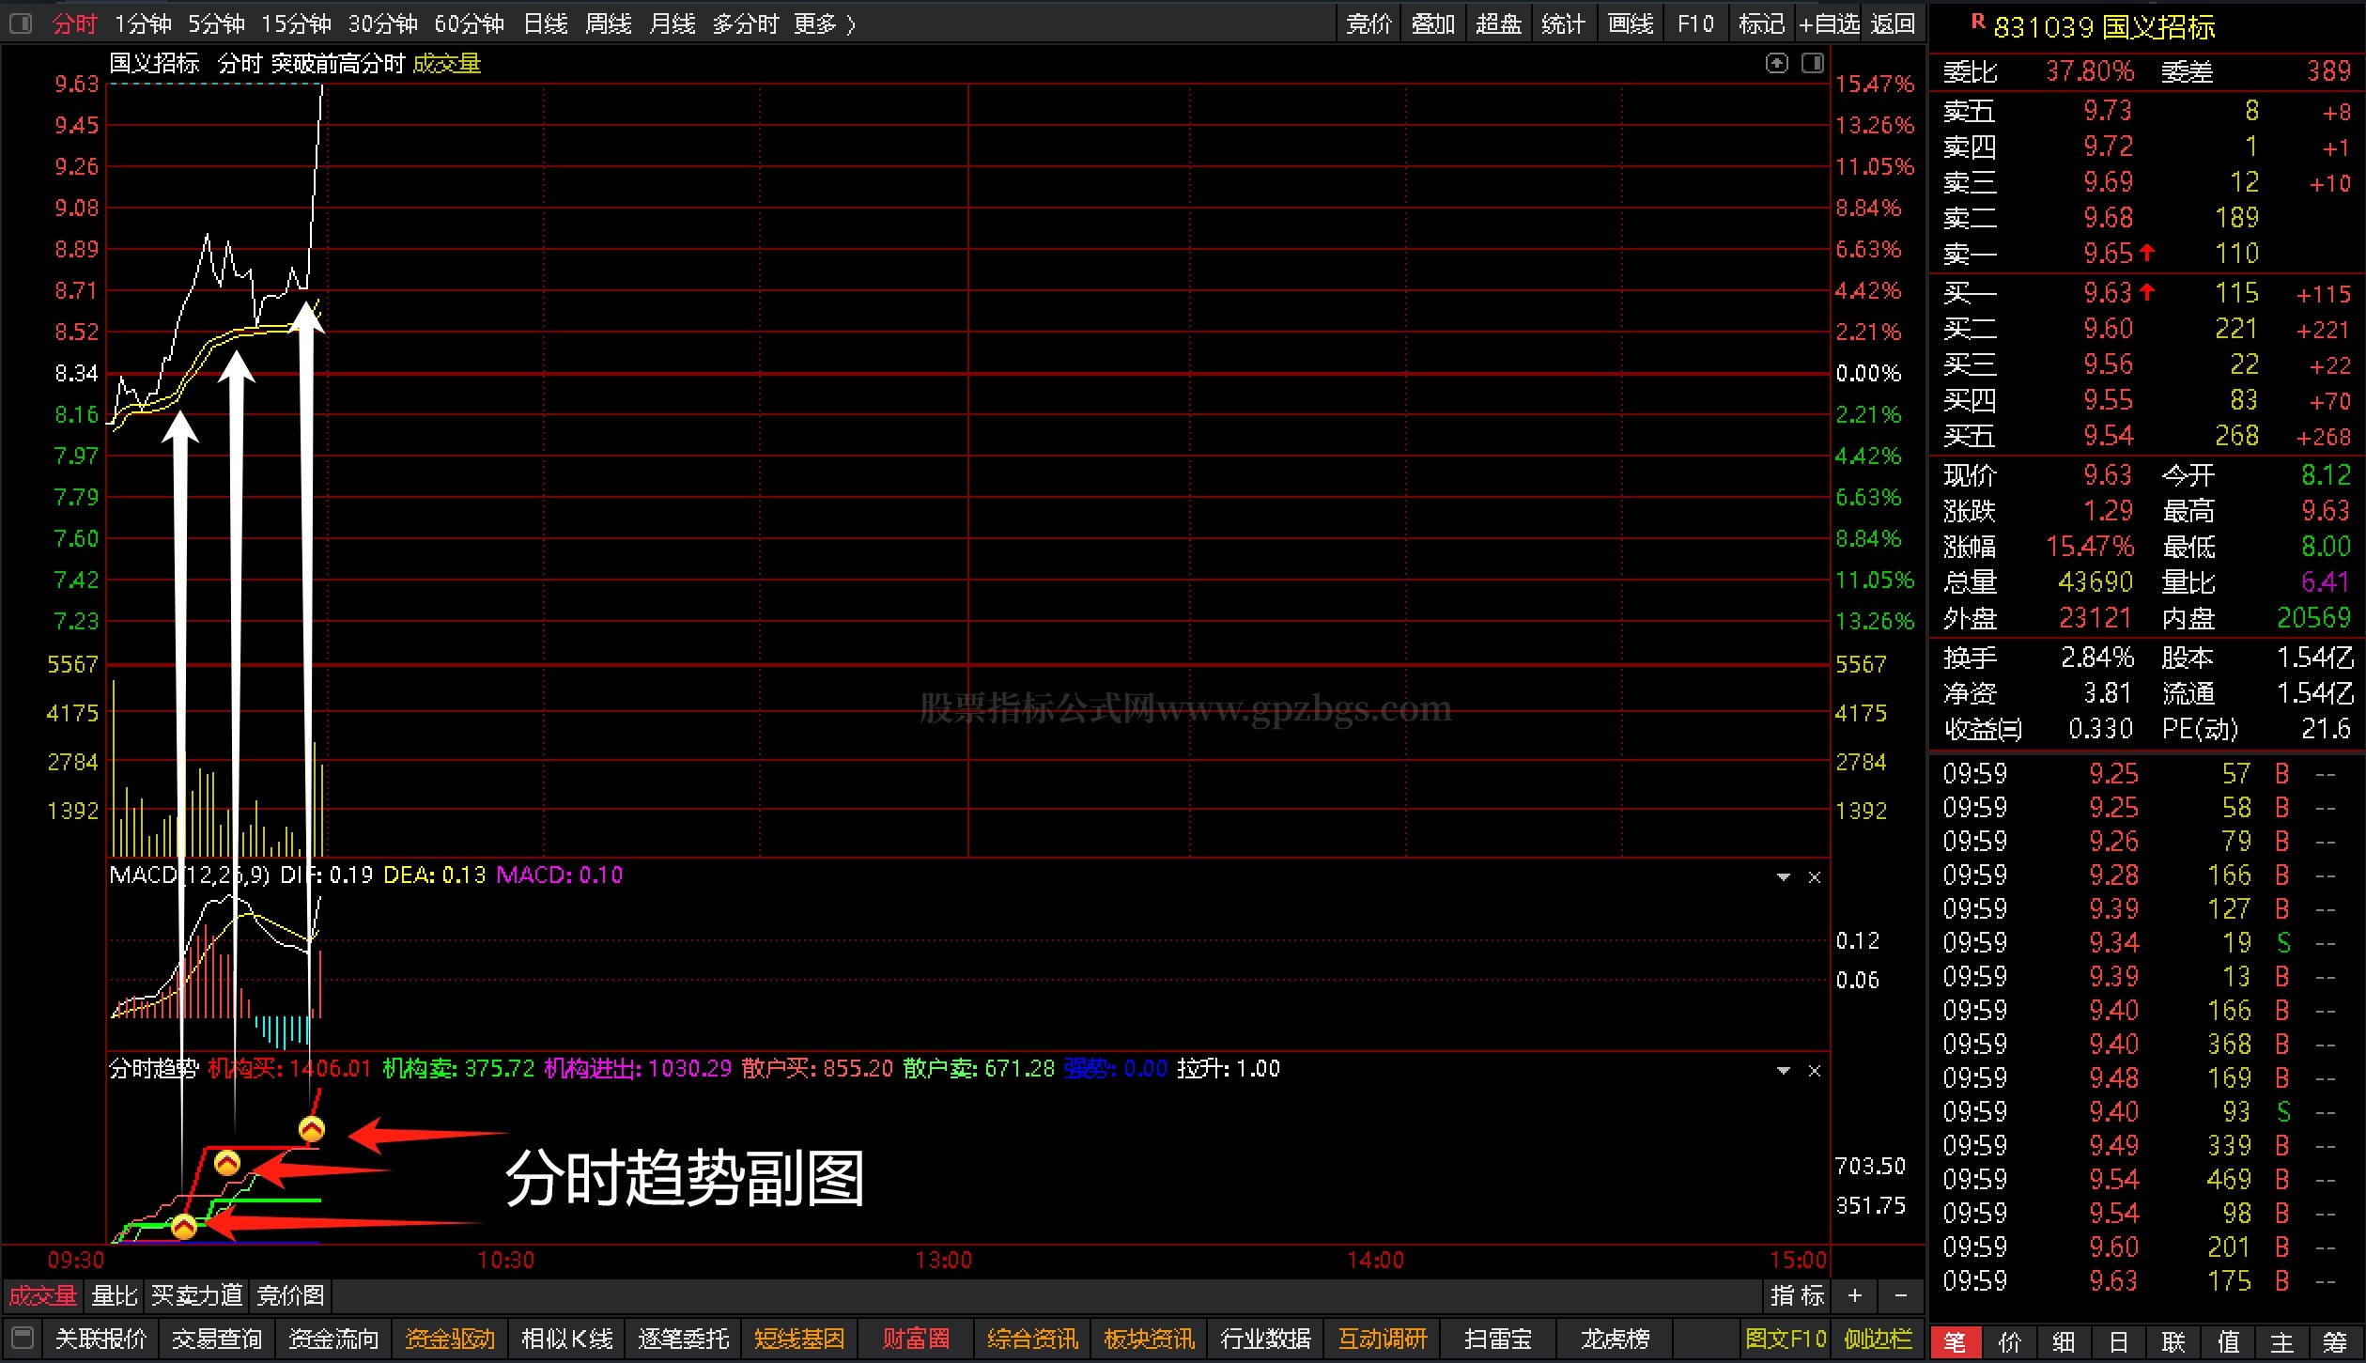This screenshot has height=1363, width=2366.
Task: Expand the 分时趋势 panel dropdown arrow
Action: coord(1783,1071)
